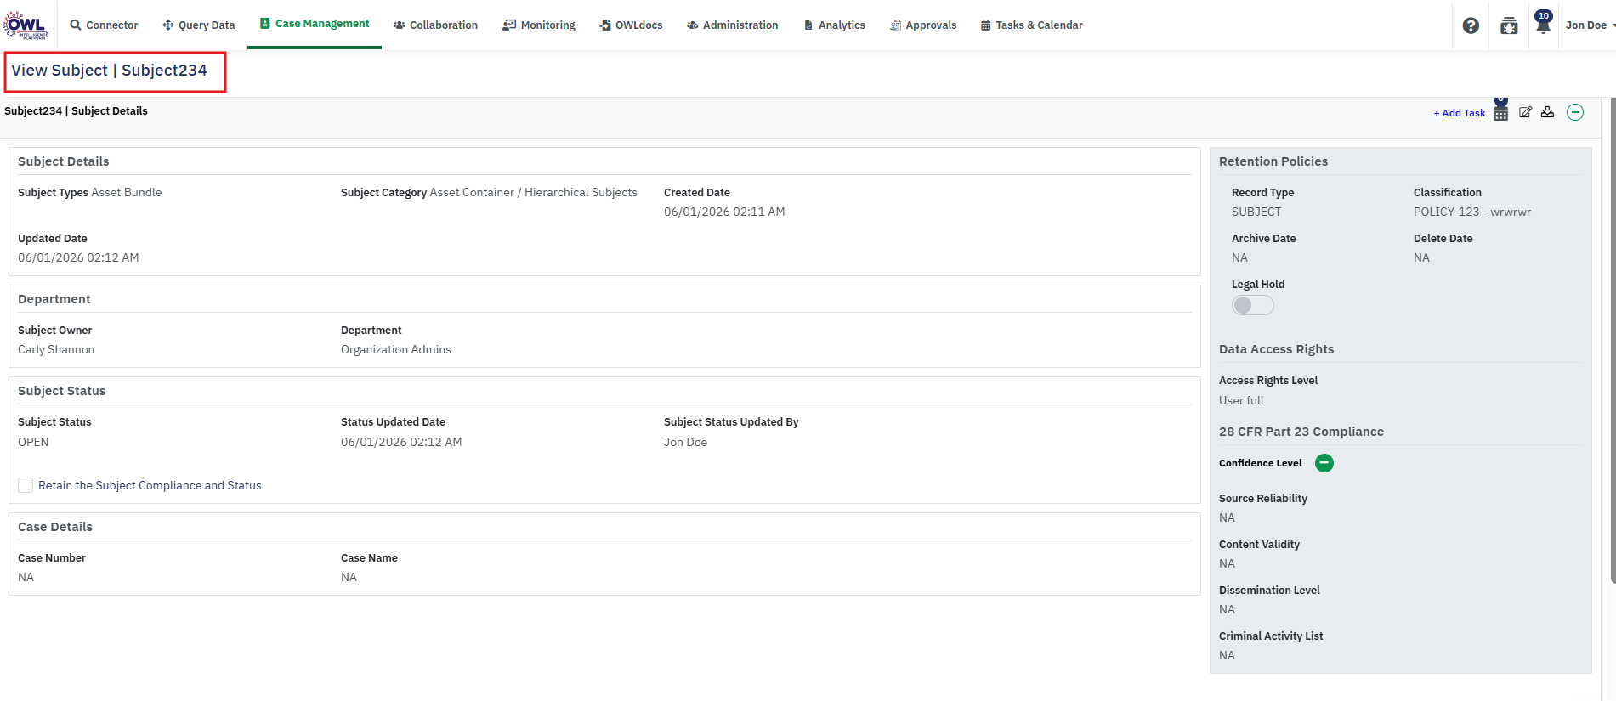The image size is (1616, 701).
Task: Click Created Date value 06/01/2026 02:11 AM
Action: coord(724,212)
